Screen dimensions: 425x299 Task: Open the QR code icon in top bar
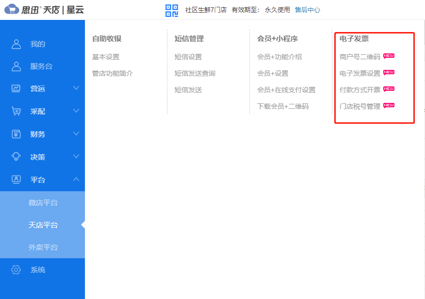170,9
